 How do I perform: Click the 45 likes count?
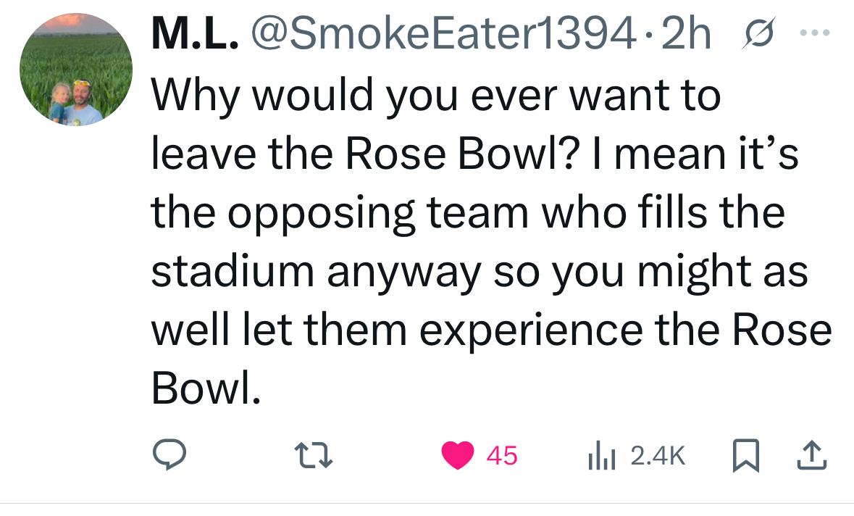pyautogui.click(x=502, y=456)
